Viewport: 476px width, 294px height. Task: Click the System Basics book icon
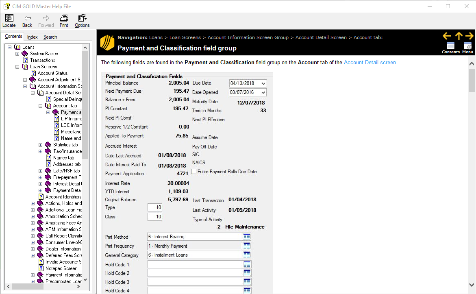tap(25, 54)
